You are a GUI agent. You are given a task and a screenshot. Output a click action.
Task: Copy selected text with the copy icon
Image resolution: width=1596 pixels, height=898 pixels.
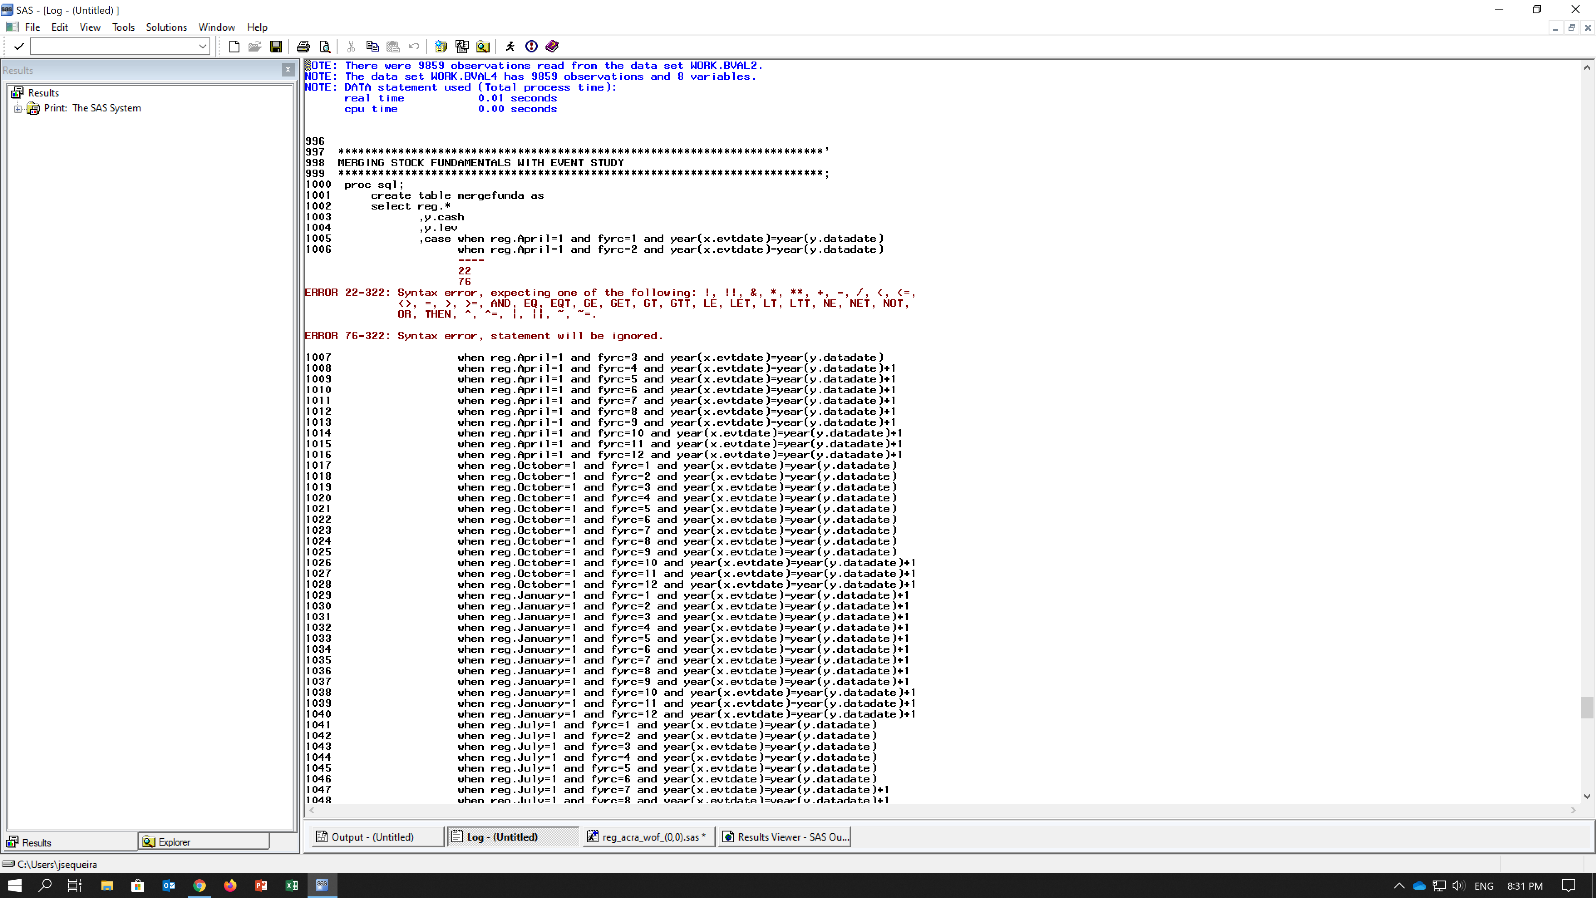tap(372, 46)
